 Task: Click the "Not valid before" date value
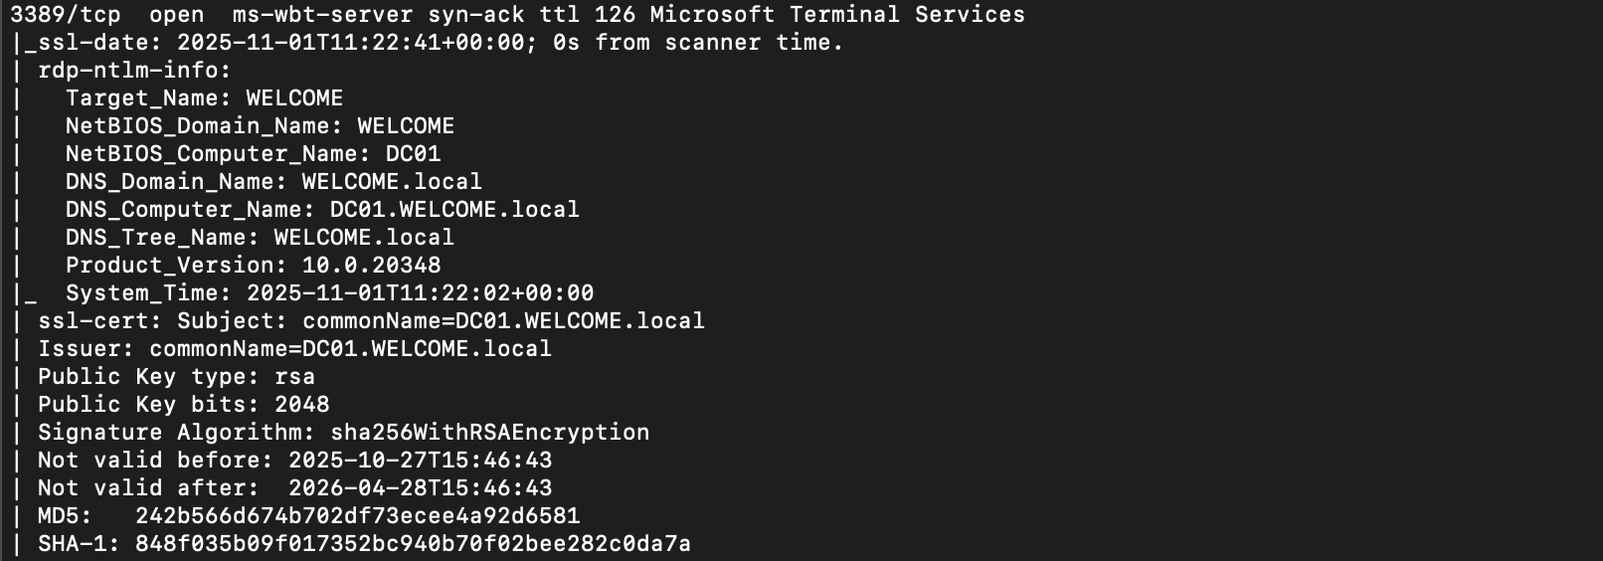[420, 461]
